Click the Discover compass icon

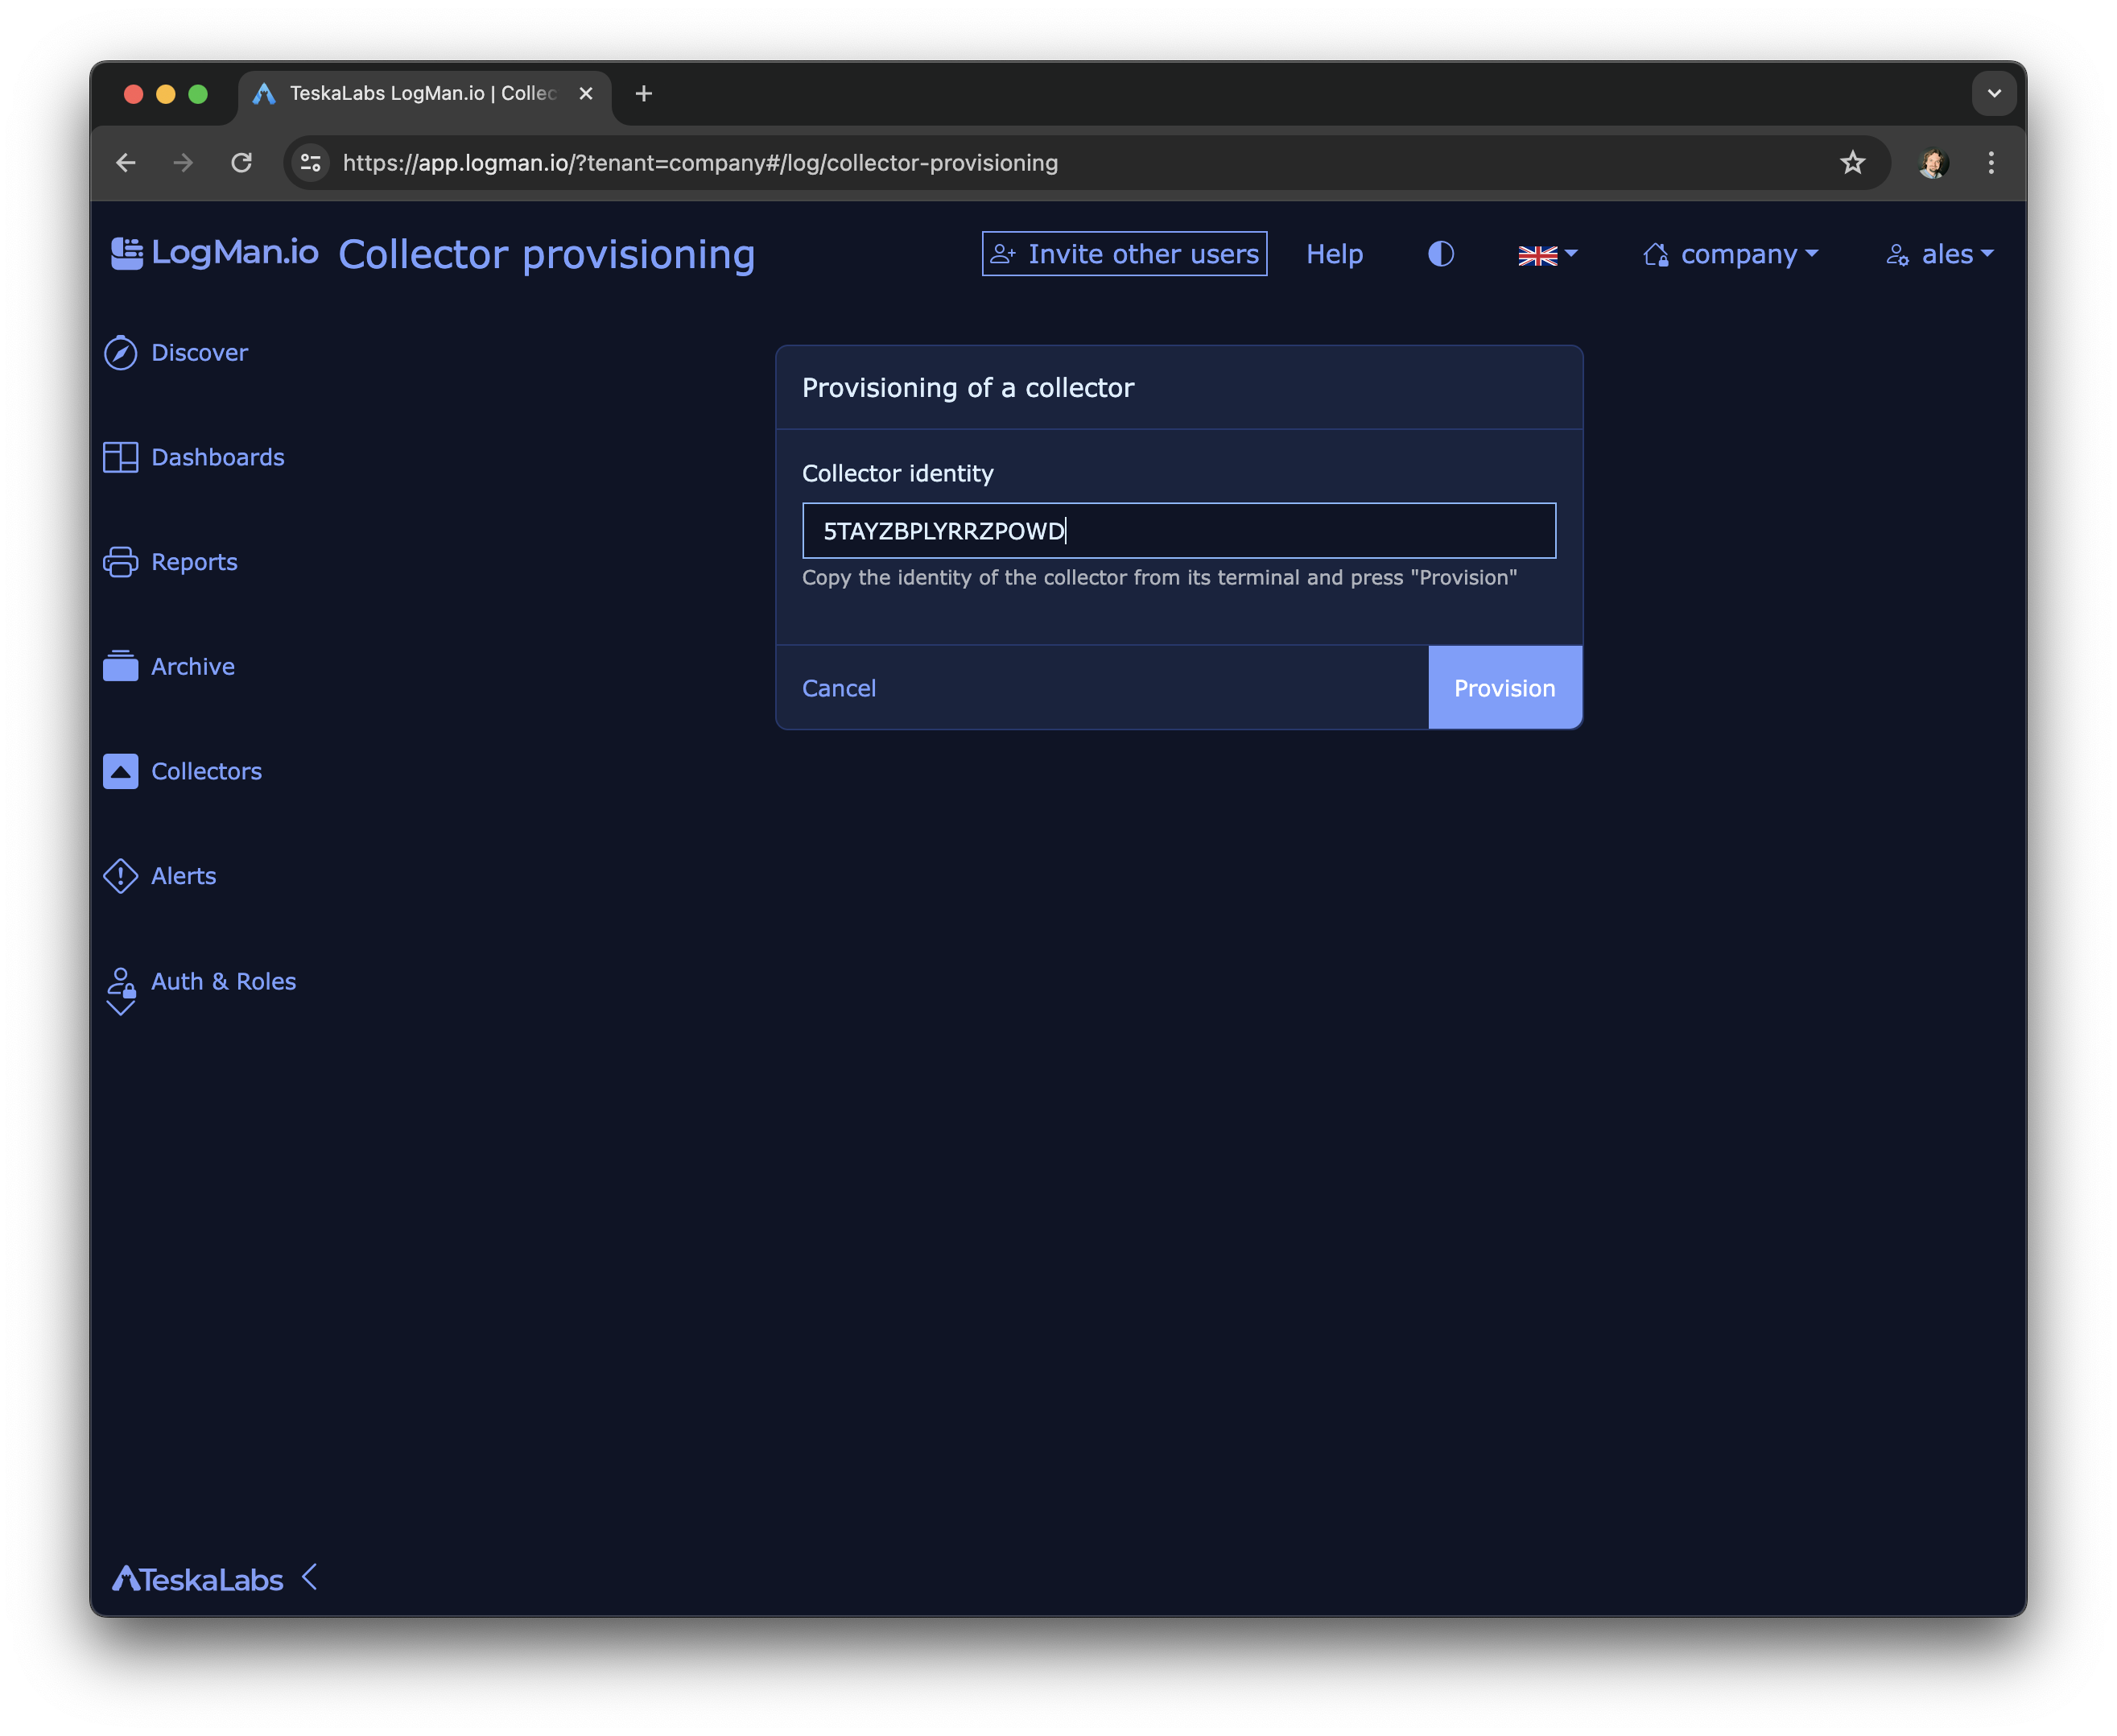pyautogui.click(x=120, y=353)
